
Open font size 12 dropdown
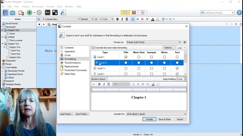pyautogui.click(x=98, y=19)
